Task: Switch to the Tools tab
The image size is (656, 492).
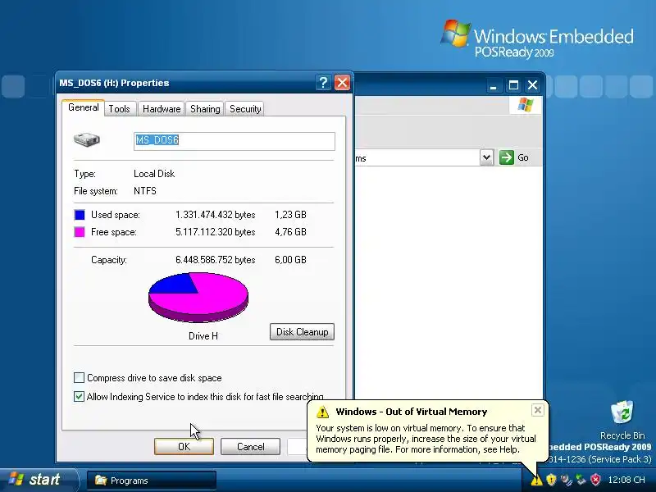Action: (x=119, y=109)
